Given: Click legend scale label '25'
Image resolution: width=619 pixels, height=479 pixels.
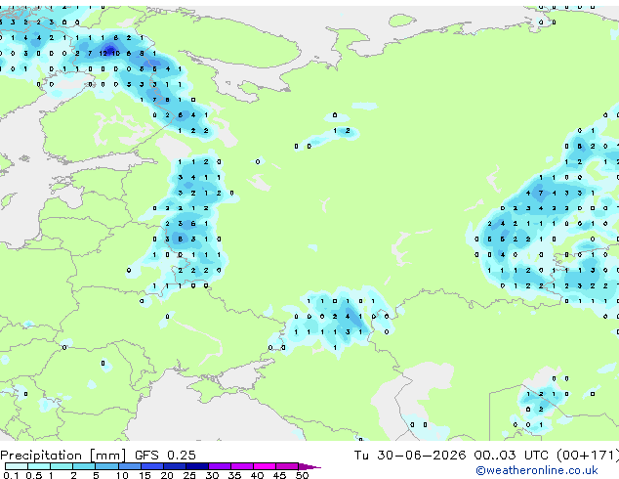Looking at the screenshot, I should [189, 475].
